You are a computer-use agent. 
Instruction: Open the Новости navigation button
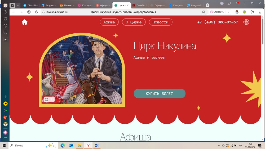161,22
